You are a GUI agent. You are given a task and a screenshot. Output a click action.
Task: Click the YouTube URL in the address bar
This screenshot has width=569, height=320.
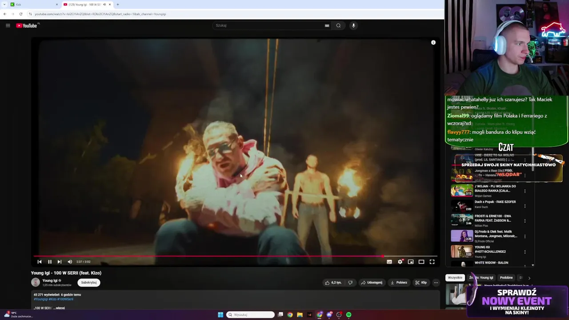(x=100, y=14)
